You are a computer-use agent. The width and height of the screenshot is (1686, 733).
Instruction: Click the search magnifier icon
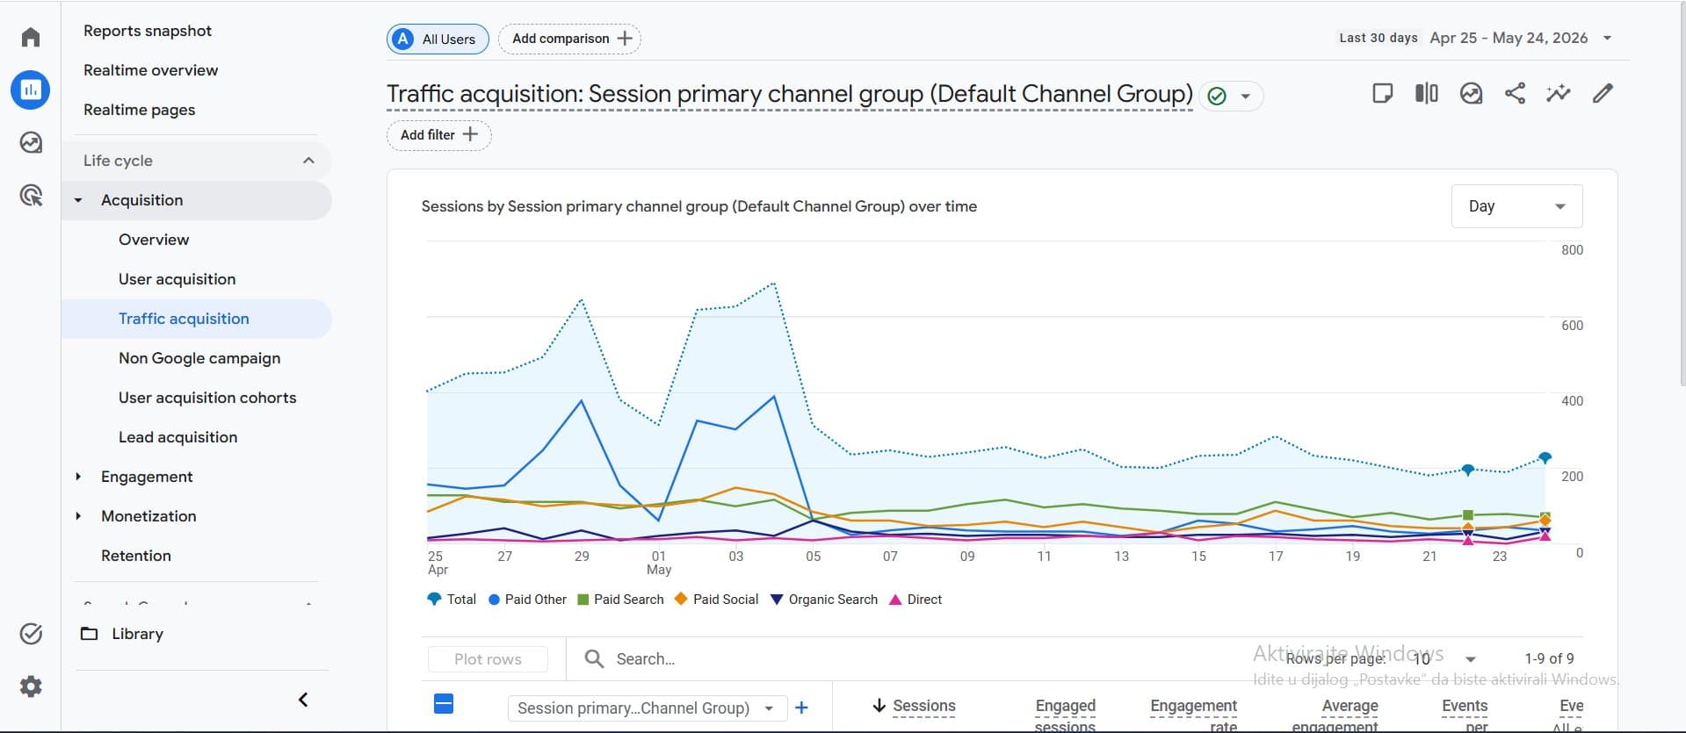594,658
